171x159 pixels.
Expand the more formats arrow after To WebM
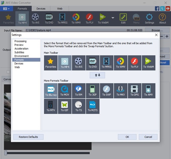tap(113, 18)
